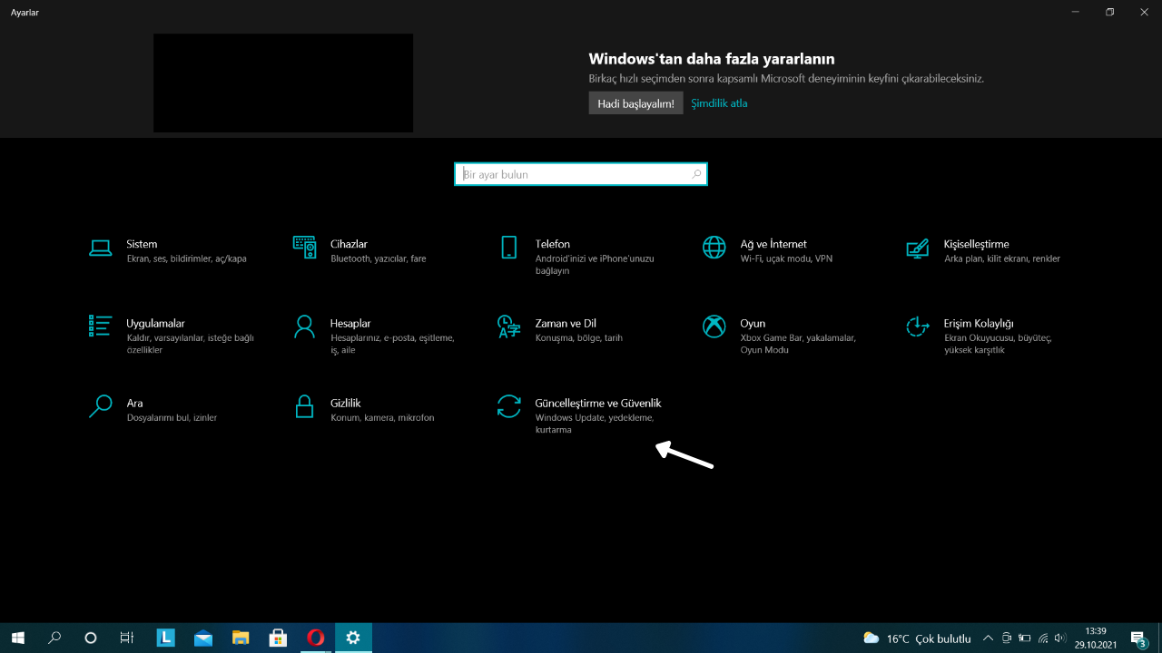
Task: Select the Telefon phone icon
Action: point(508,247)
